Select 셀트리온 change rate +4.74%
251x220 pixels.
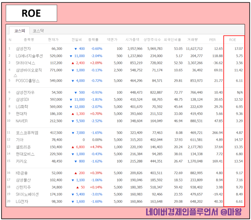(96, 147)
